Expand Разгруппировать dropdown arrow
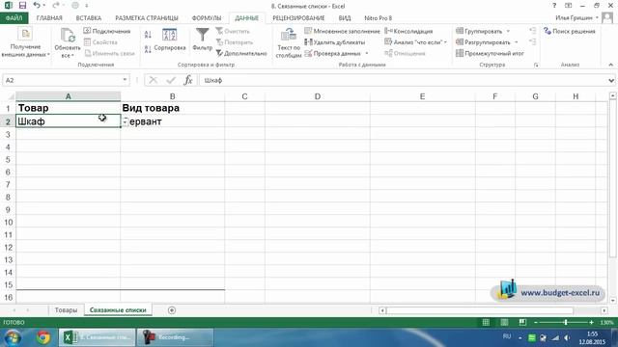 [x=516, y=42]
